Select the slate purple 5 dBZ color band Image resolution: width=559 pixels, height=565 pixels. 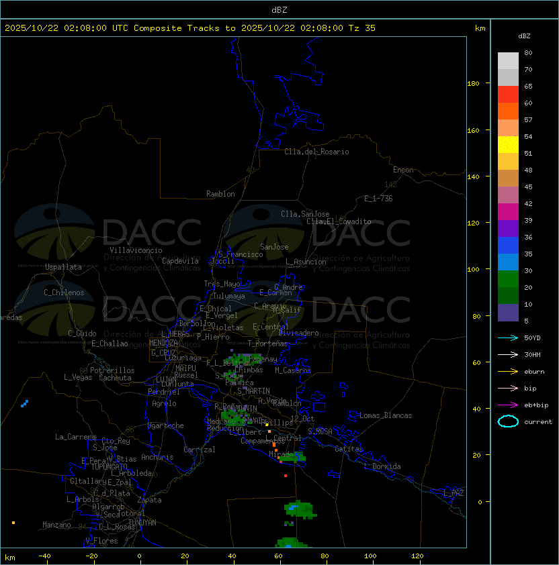[508, 313]
